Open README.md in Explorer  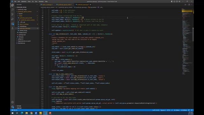[21, 43]
